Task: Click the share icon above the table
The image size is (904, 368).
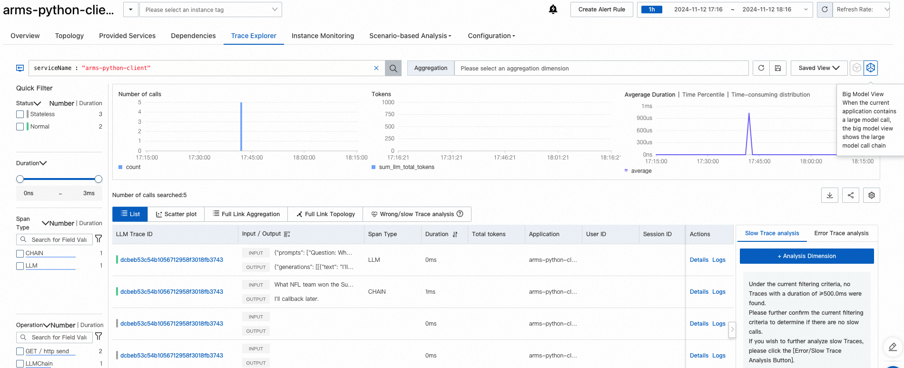Action: (851, 195)
